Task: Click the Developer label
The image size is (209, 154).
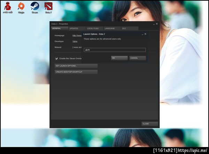Action: (59, 41)
